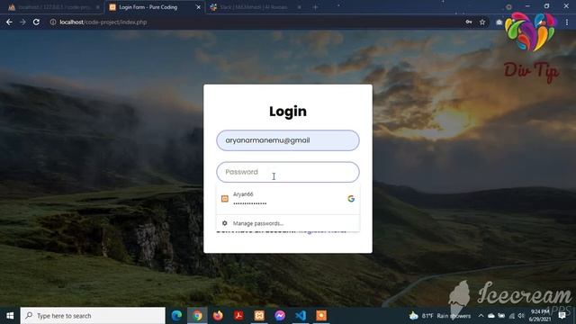Launch Microsoft Edge from the taskbar
The image size is (576, 324).
[x=176, y=316]
